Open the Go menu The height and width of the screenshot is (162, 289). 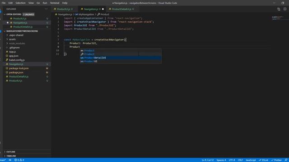(x=38, y=3)
